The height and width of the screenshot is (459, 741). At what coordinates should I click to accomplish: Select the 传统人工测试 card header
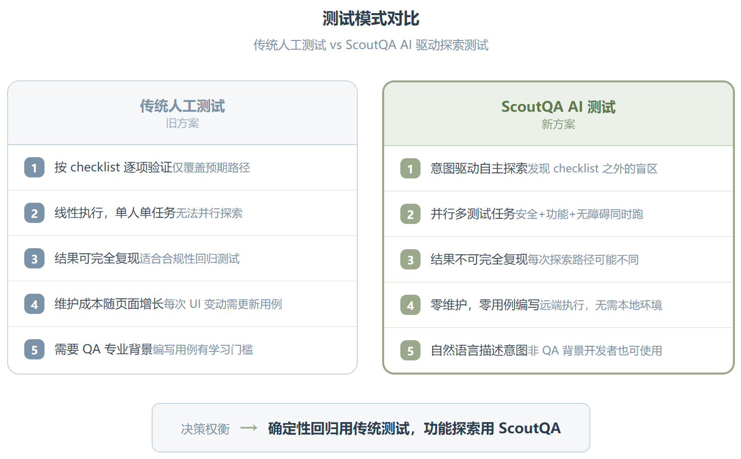pos(182,113)
